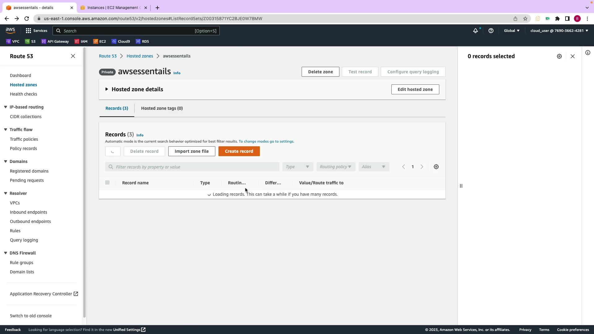Viewport: 594px width, 334px height.
Task: Select Health checks in sidebar
Action: pos(24,94)
